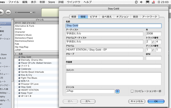This screenshot has width=171, height=108.
Task: Open the display menu bar icon
Action: tap(147, 2)
